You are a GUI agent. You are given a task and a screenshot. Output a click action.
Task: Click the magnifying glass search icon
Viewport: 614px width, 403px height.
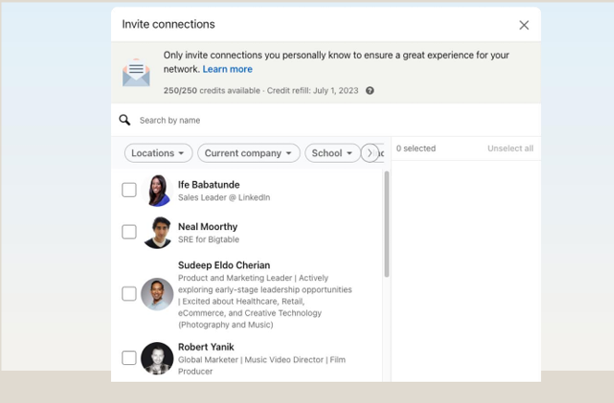tap(125, 120)
